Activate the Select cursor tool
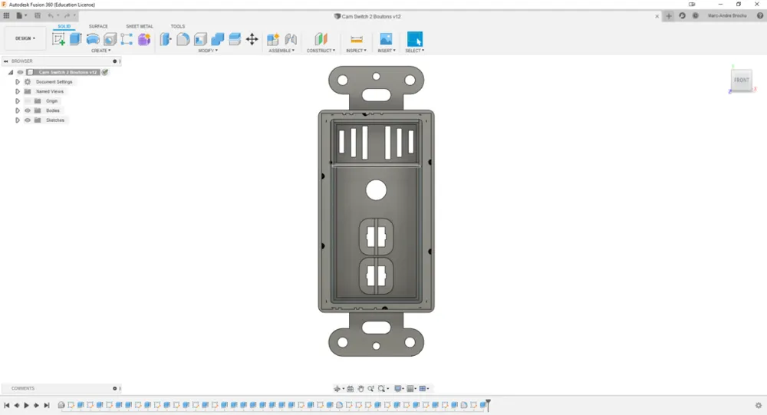Viewport: 767px width, 415px height. 414,39
